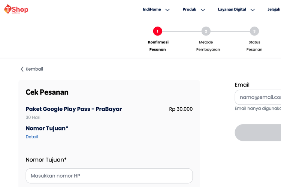The width and height of the screenshot is (281, 187).
Task: Click the gray disabled submit button
Action: tap(258, 133)
